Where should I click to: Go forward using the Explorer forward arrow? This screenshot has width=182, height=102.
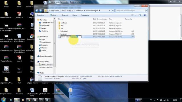point(40,11)
